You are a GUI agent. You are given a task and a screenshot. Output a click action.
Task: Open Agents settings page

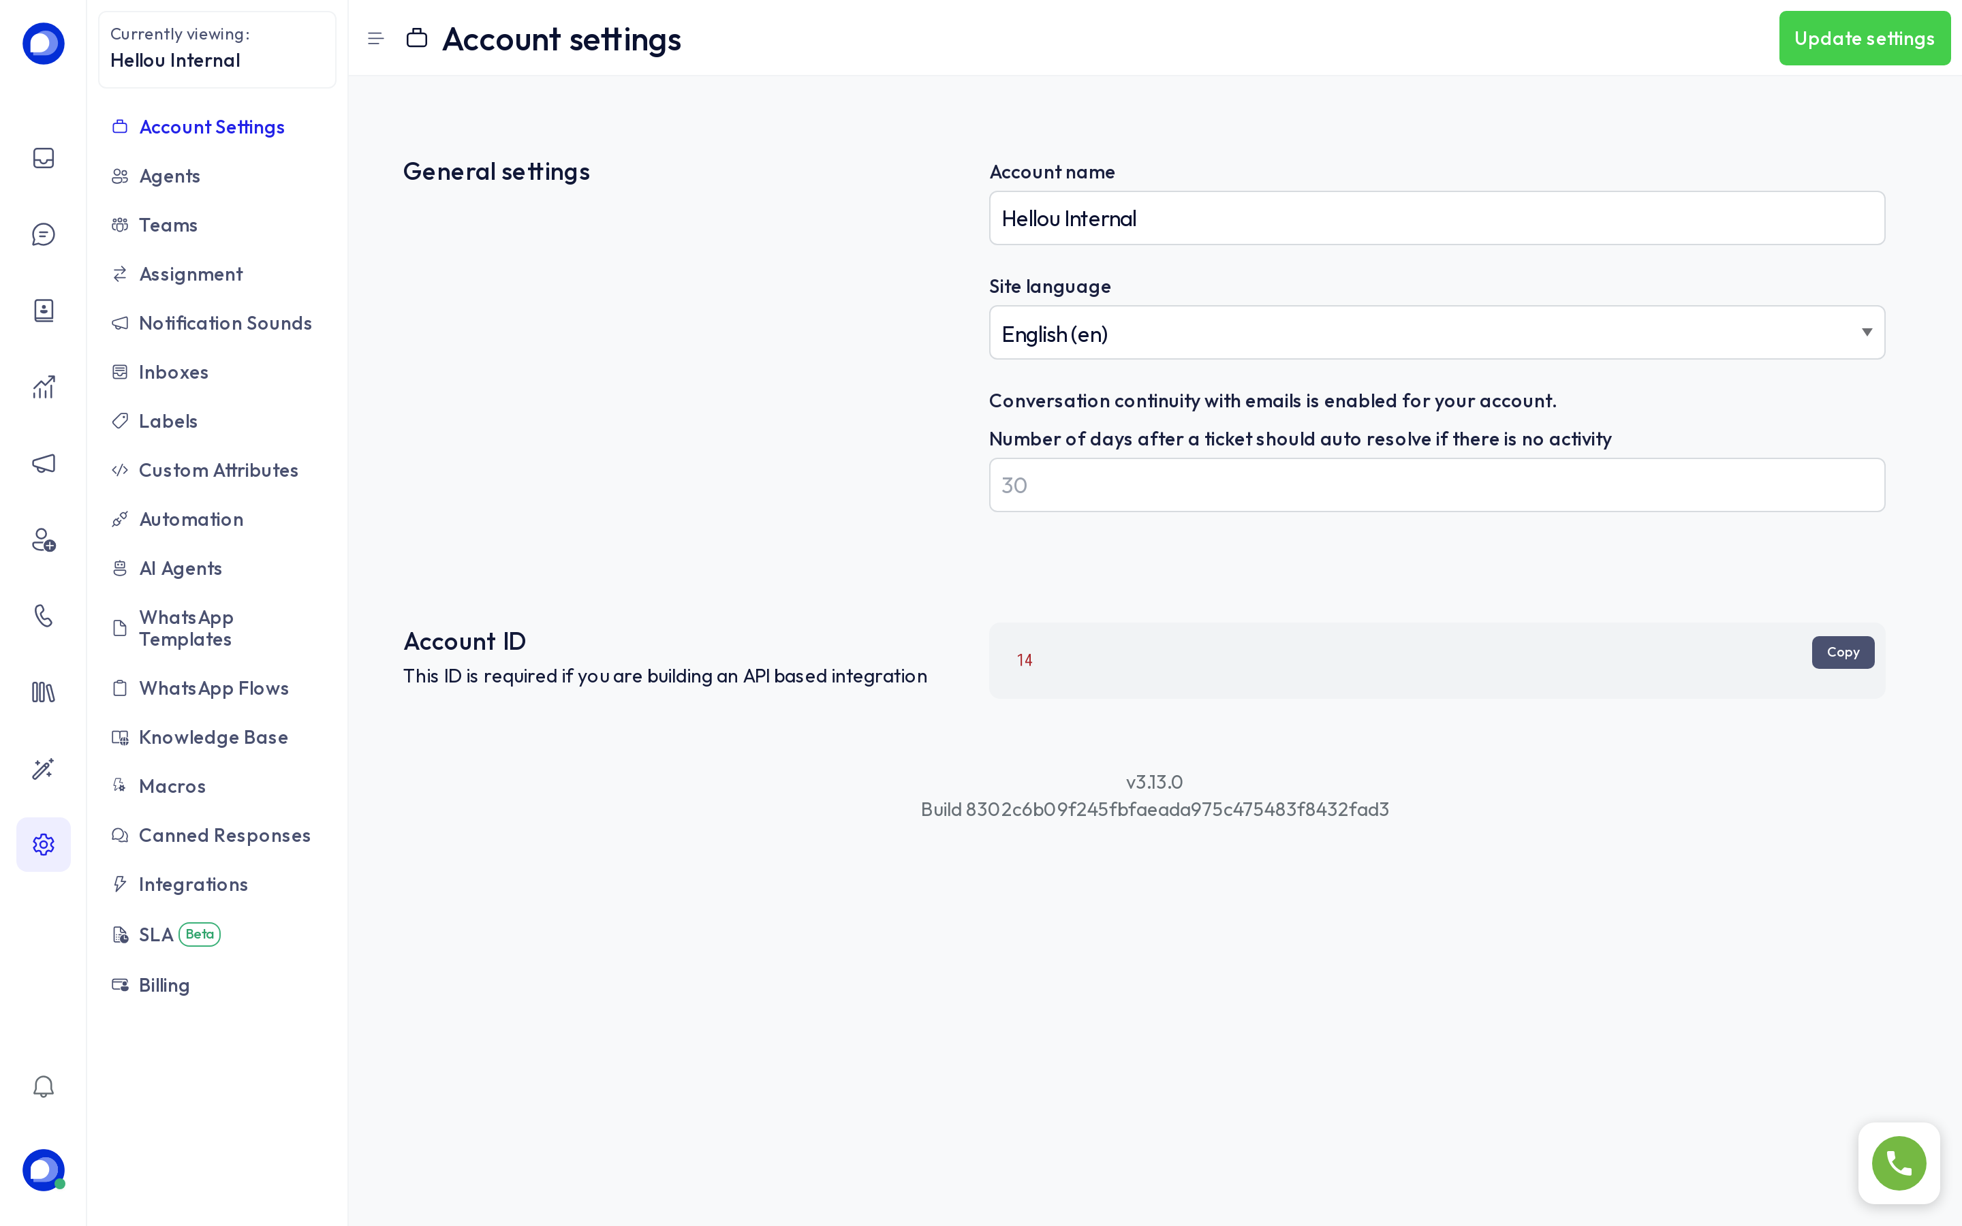[x=170, y=176]
